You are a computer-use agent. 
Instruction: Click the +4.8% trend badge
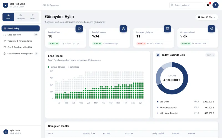pos(97,44)
